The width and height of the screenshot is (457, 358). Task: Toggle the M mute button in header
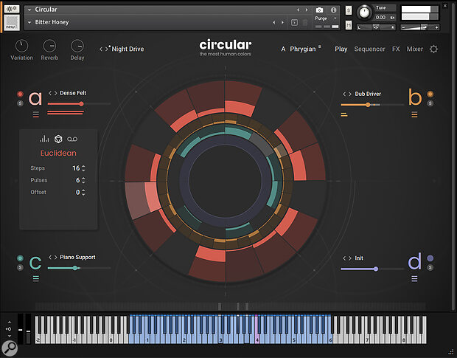(349, 25)
